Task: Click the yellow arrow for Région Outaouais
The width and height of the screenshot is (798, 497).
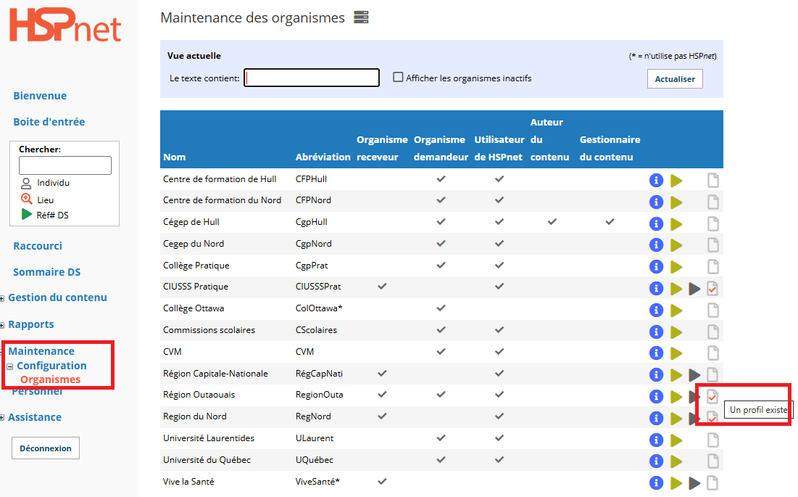Action: click(676, 396)
